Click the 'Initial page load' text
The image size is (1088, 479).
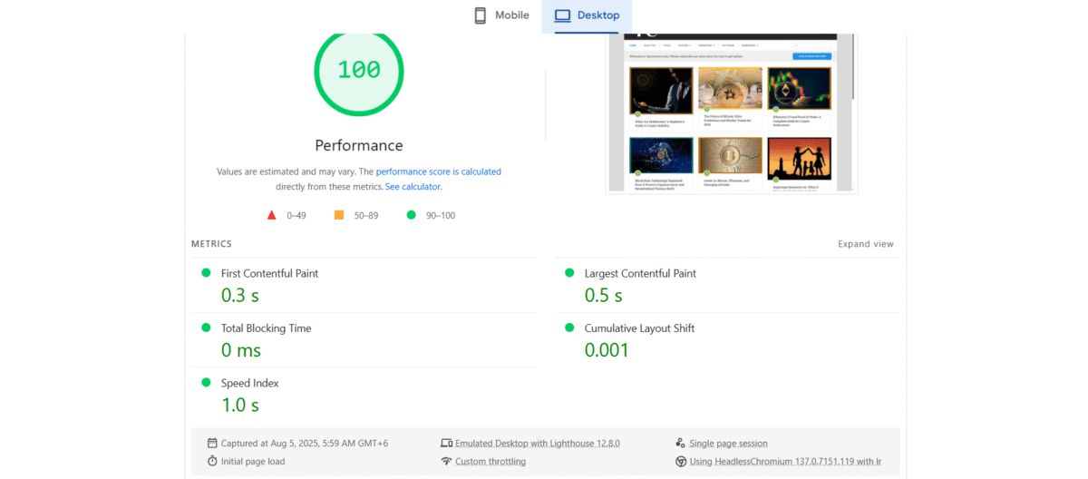coord(253,462)
